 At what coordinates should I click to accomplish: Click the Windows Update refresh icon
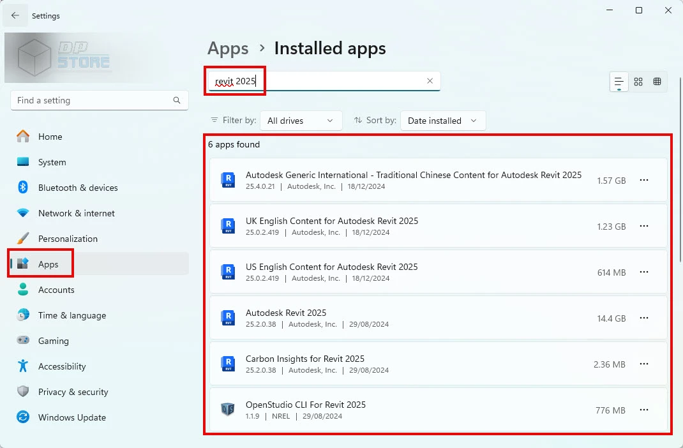(x=22, y=417)
